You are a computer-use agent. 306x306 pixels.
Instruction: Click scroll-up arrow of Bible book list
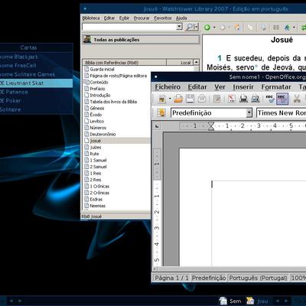coord(196,62)
